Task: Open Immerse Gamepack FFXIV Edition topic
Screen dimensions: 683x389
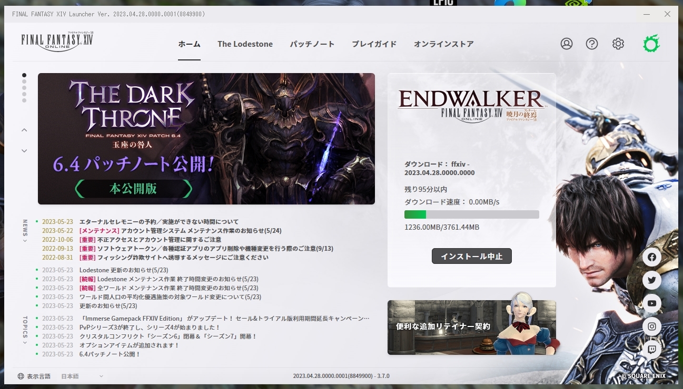Action: click(x=224, y=319)
